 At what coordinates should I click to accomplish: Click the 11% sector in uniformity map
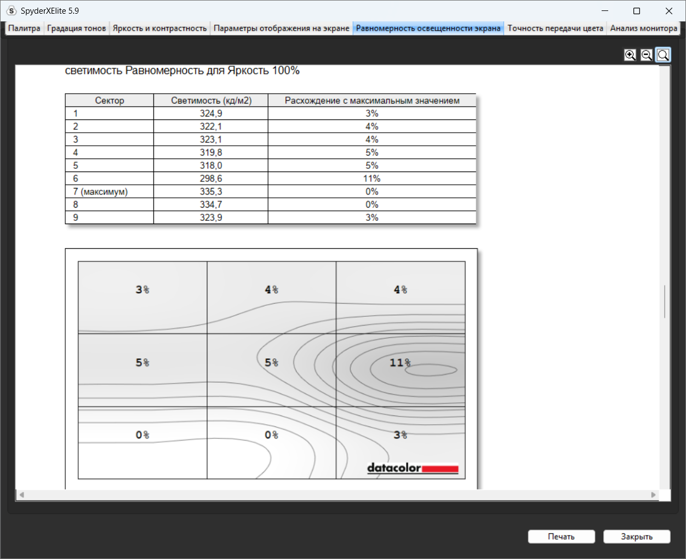401,370
